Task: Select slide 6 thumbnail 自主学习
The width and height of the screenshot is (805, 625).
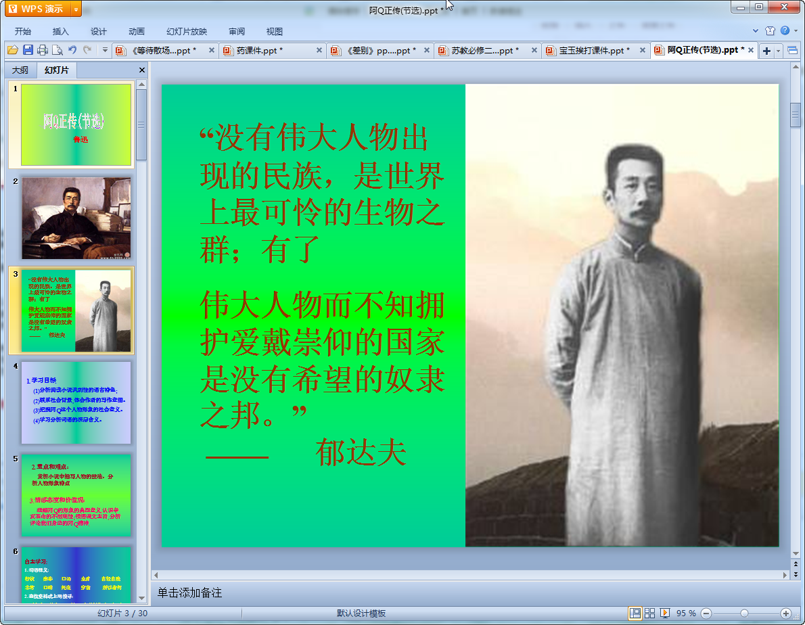Action: click(x=76, y=575)
